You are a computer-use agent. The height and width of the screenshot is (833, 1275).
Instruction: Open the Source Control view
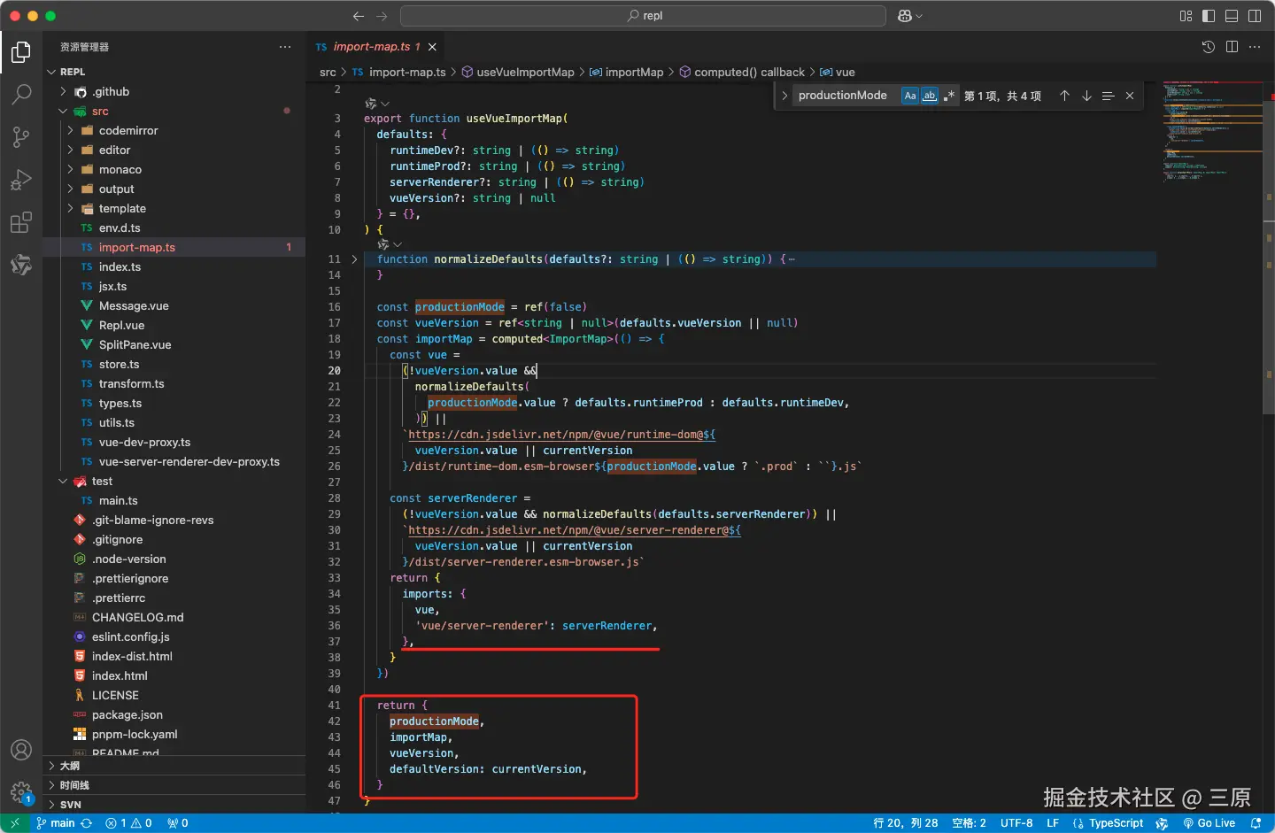(x=21, y=136)
